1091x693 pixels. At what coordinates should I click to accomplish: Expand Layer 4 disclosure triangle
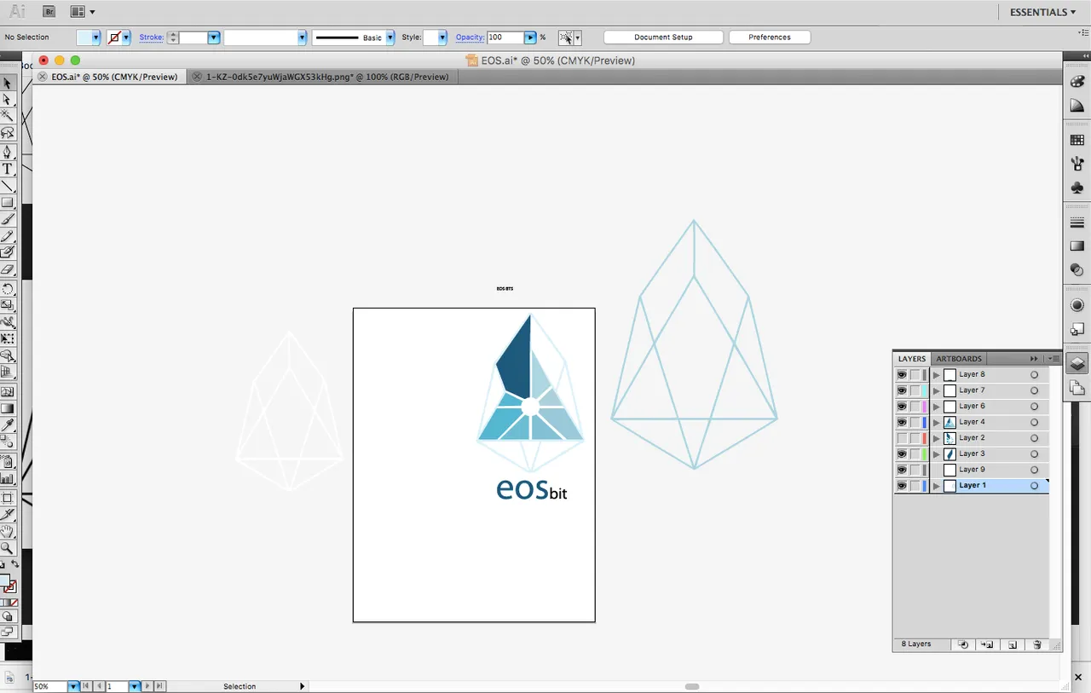(x=937, y=423)
